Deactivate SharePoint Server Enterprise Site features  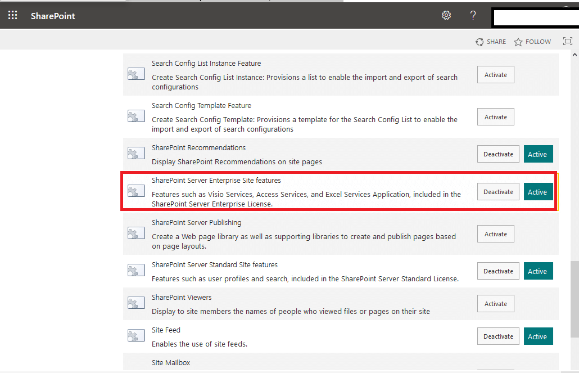(498, 191)
